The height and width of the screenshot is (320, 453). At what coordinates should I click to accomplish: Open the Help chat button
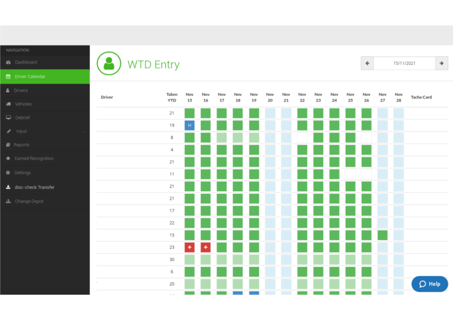(429, 284)
